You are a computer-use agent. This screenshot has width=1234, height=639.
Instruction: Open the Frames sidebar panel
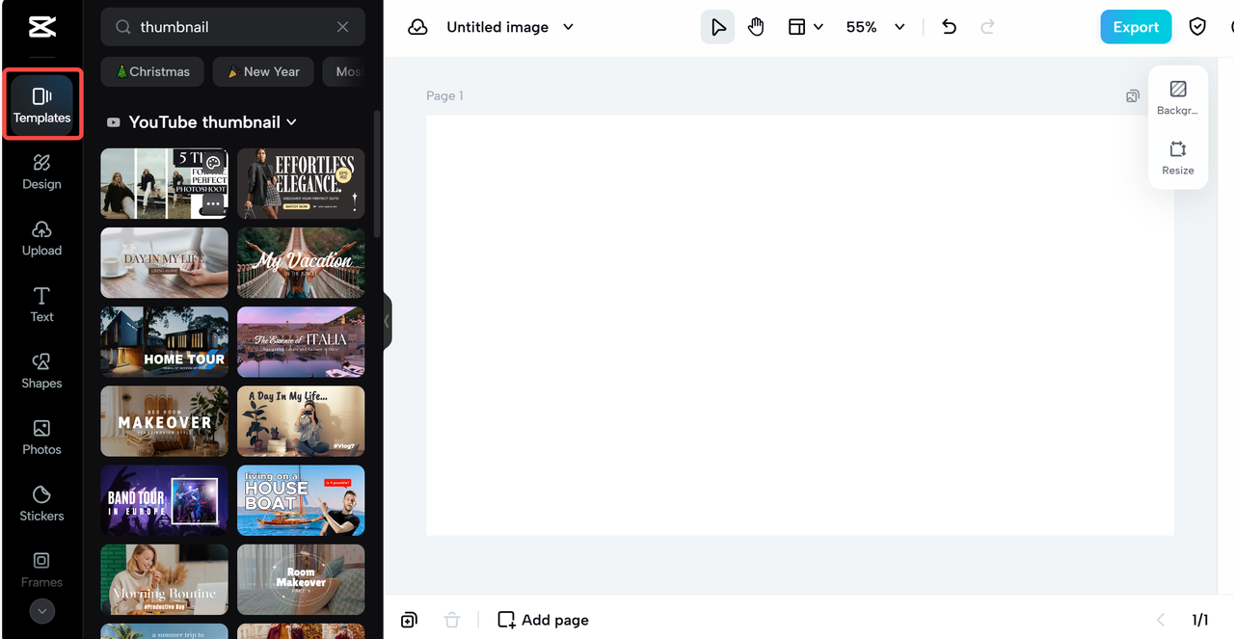[41, 570]
